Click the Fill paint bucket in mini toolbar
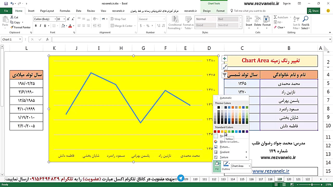Screen dimensions: 333x187 [216, 164]
